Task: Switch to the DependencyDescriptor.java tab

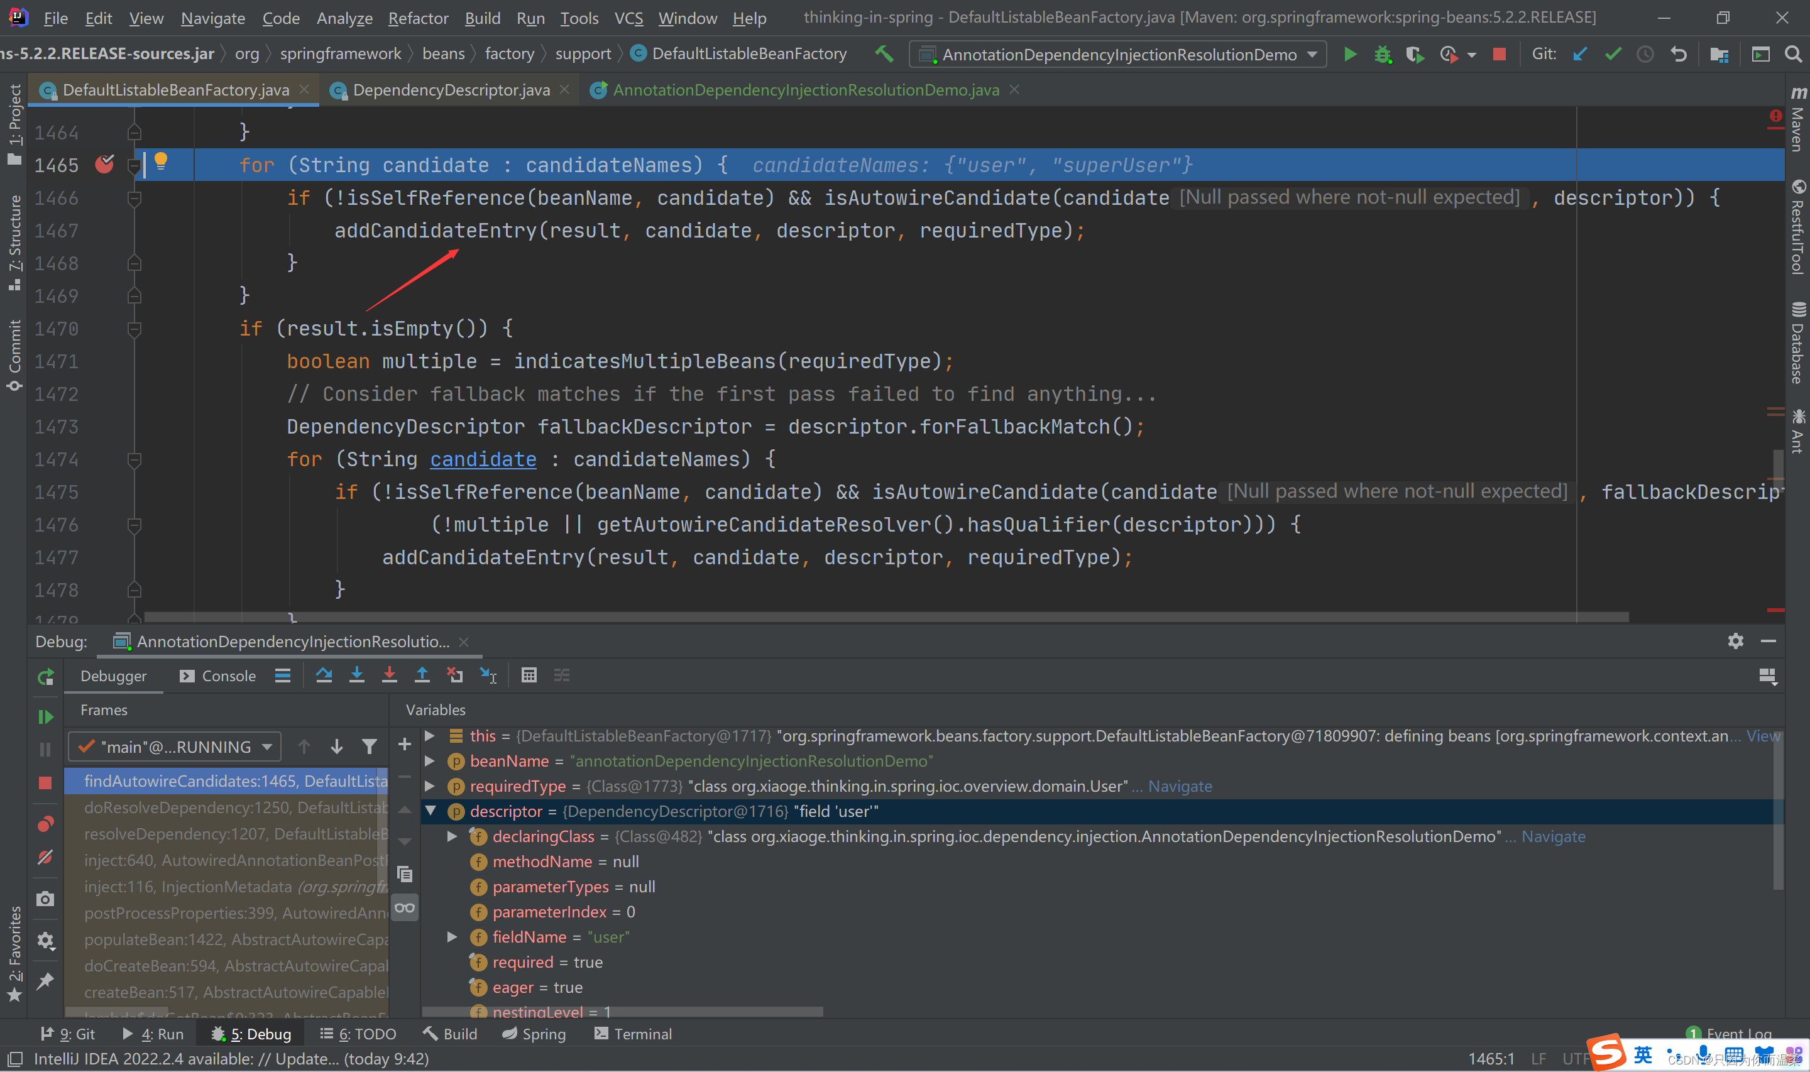Action: (x=451, y=90)
